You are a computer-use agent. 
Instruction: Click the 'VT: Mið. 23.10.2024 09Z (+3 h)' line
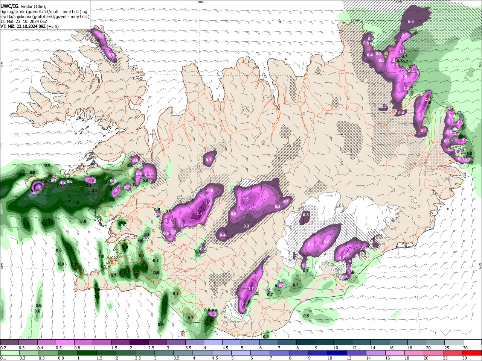point(29,26)
